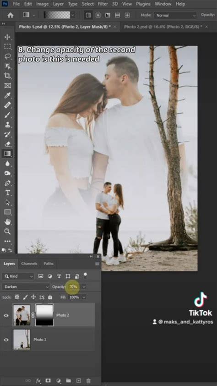The height and width of the screenshot is (386, 217).
Task: Choose Diamond Gradient style button
Action: [127, 15]
